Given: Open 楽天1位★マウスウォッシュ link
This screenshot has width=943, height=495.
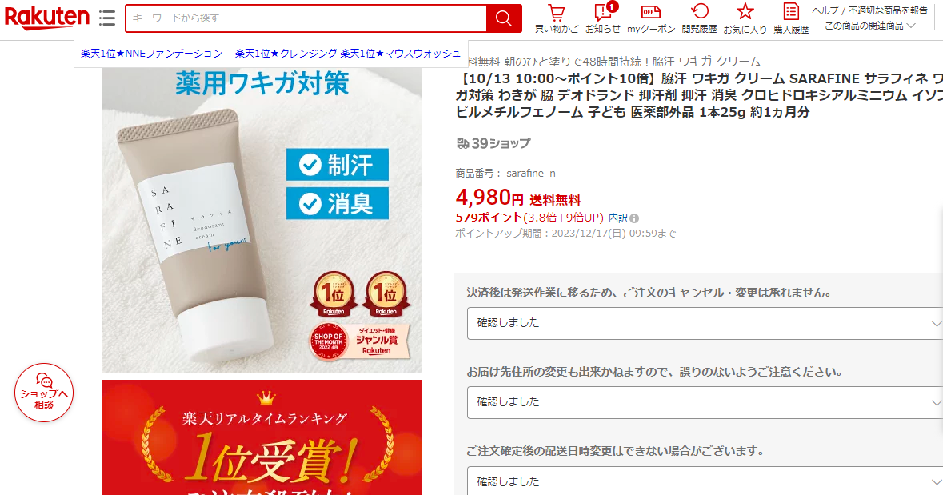Looking at the screenshot, I should click(x=401, y=54).
